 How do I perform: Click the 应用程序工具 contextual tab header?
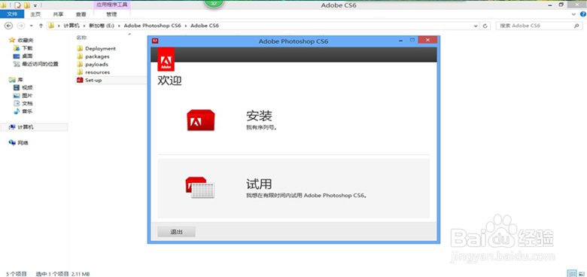click(111, 5)
